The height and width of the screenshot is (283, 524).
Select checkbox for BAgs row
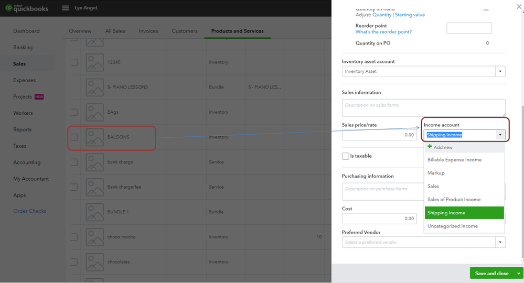[74, 112]
